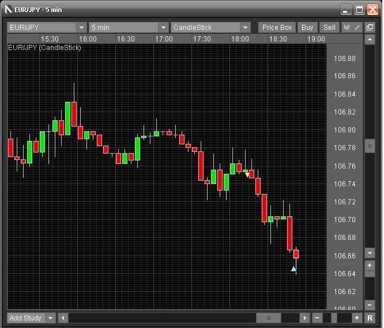Open the EUR/JPY symbol dropdown
This screenshot has width=384, height=328.
[81, 27]
